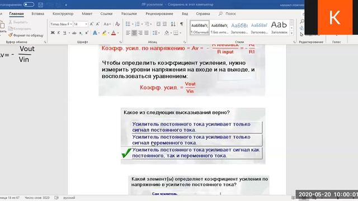Screen dimensions: 358x201
Task: Open text effects and typography
Action: (x=95, y=33)
